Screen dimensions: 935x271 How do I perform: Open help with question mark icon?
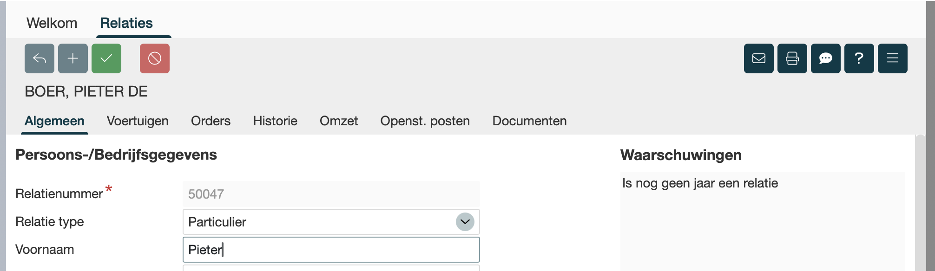[859, 58]
